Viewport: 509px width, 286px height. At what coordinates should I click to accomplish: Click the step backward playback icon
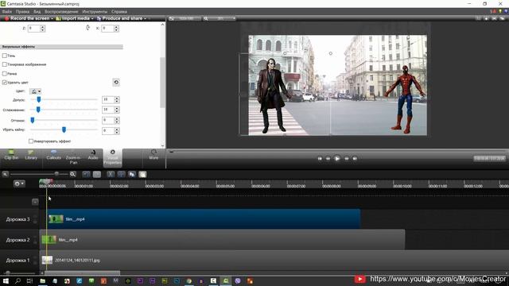coord(328,159)
